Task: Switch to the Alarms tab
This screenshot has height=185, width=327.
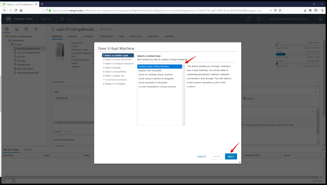Action: click(28, 149)
